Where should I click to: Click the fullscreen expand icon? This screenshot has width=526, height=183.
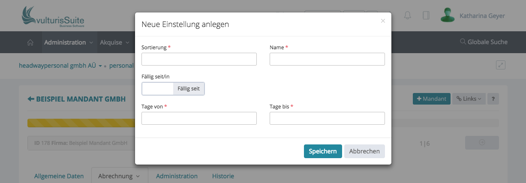(501, 65)
